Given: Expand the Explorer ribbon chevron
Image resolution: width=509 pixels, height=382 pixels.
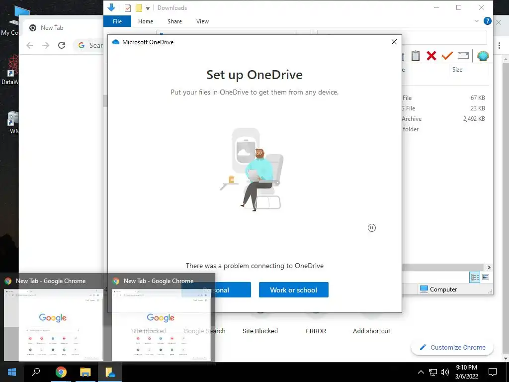Looking at the screenshot, I should tap(477, 21).
